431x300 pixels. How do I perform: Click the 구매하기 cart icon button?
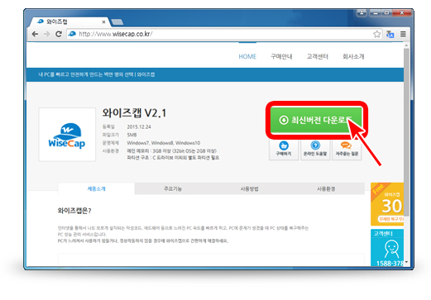pyautogui.click(x=284, y=149)
